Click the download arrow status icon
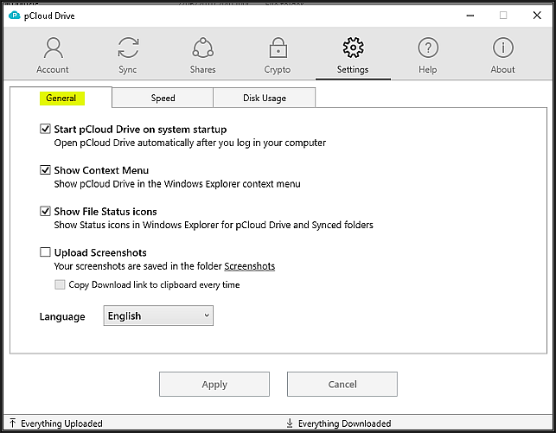 (x=290, y=423)
